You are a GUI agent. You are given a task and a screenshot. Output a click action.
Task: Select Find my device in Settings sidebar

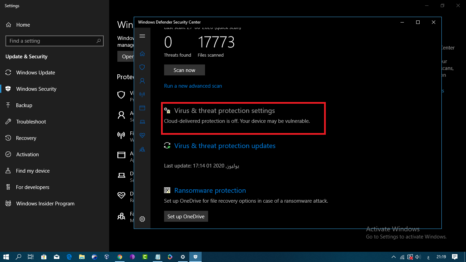(55, 171)
